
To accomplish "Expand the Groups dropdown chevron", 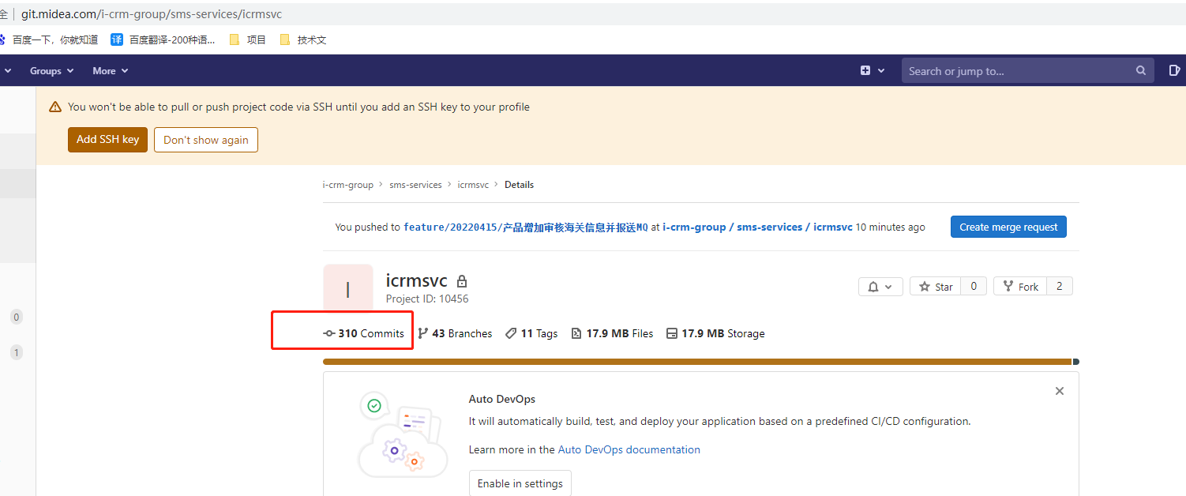I will click(69, 70).
